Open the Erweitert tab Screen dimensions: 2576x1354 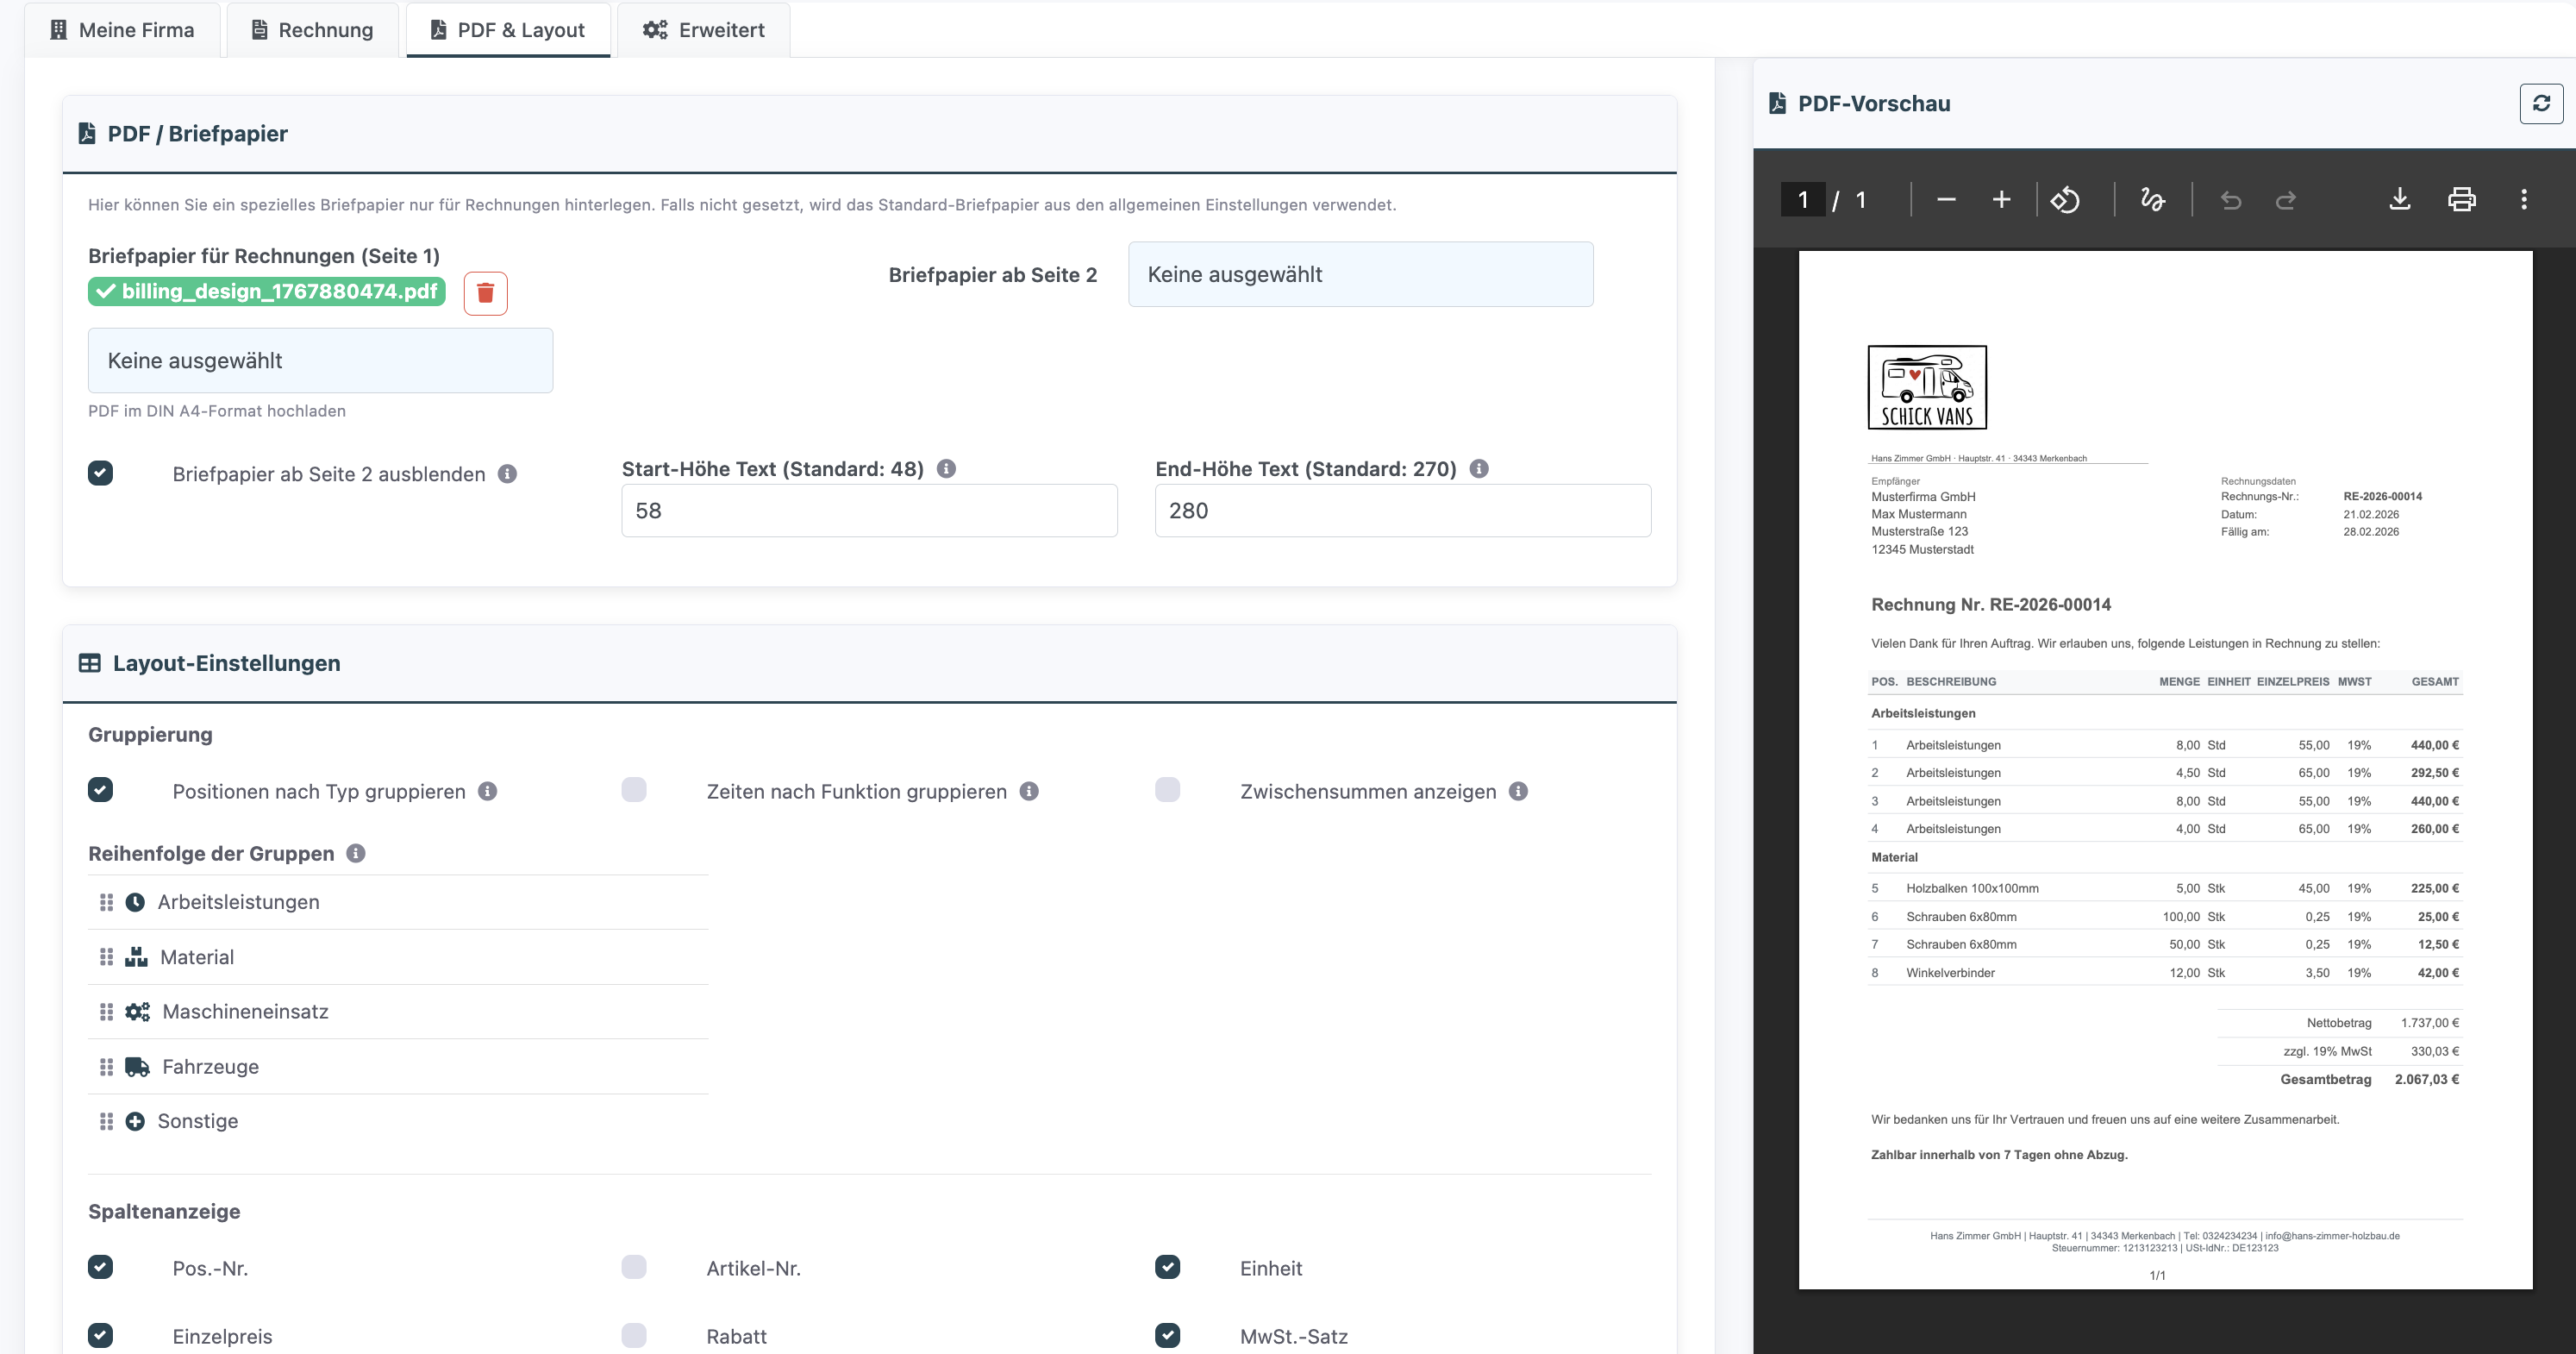point(703,30)
